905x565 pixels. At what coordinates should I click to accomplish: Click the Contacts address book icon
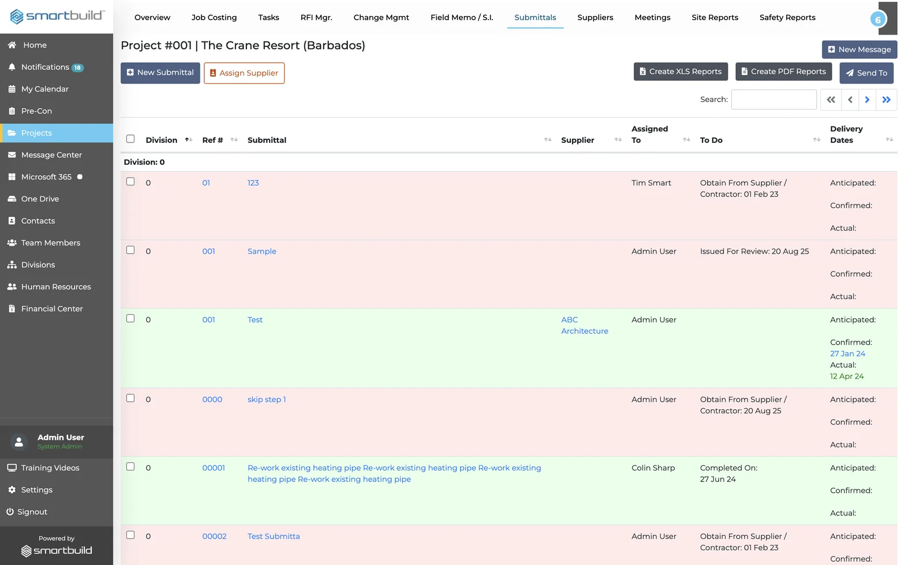pyautogui.click(x=12, y=221)
